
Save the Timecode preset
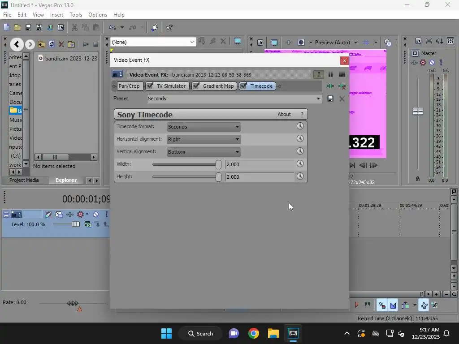330,99
